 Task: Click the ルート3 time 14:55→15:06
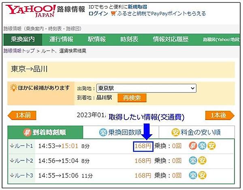(x=58, y=175)
